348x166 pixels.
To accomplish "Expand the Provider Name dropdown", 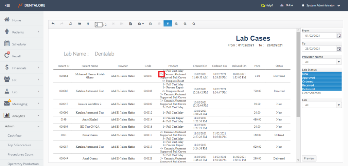I will [338, 62].
